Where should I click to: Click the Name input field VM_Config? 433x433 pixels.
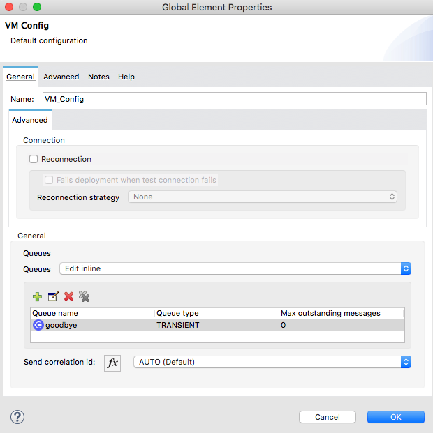[x=235, y=99]
